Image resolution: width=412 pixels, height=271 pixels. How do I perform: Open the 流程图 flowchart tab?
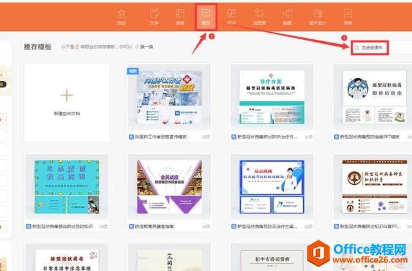click(259, 17)
